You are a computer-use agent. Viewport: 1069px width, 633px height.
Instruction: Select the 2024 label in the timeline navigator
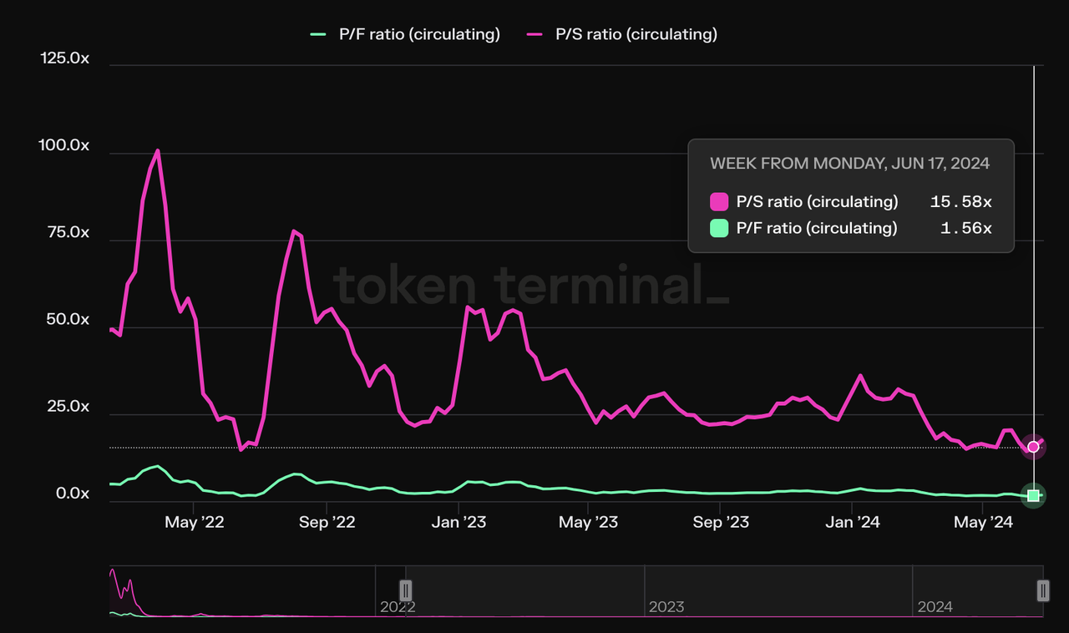click(x=935, y=607)
